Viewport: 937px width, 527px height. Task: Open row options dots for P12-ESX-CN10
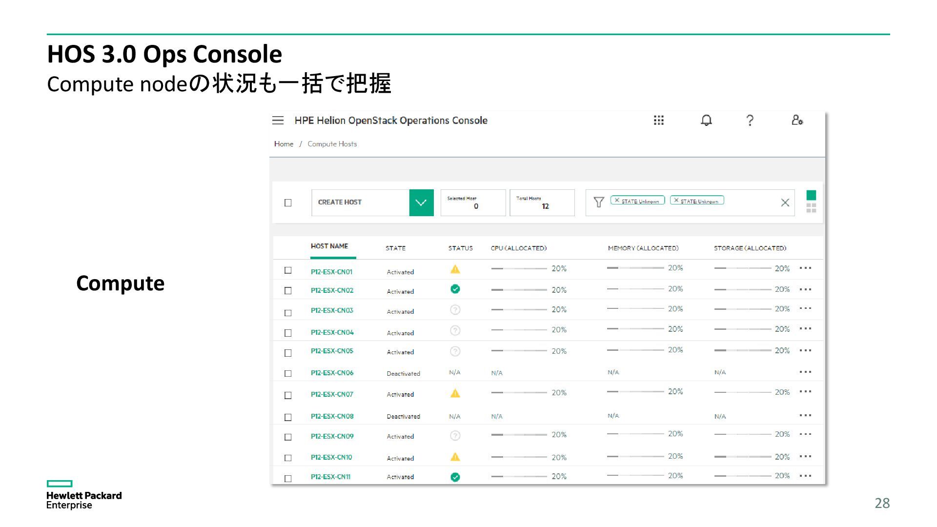[805, 456]
